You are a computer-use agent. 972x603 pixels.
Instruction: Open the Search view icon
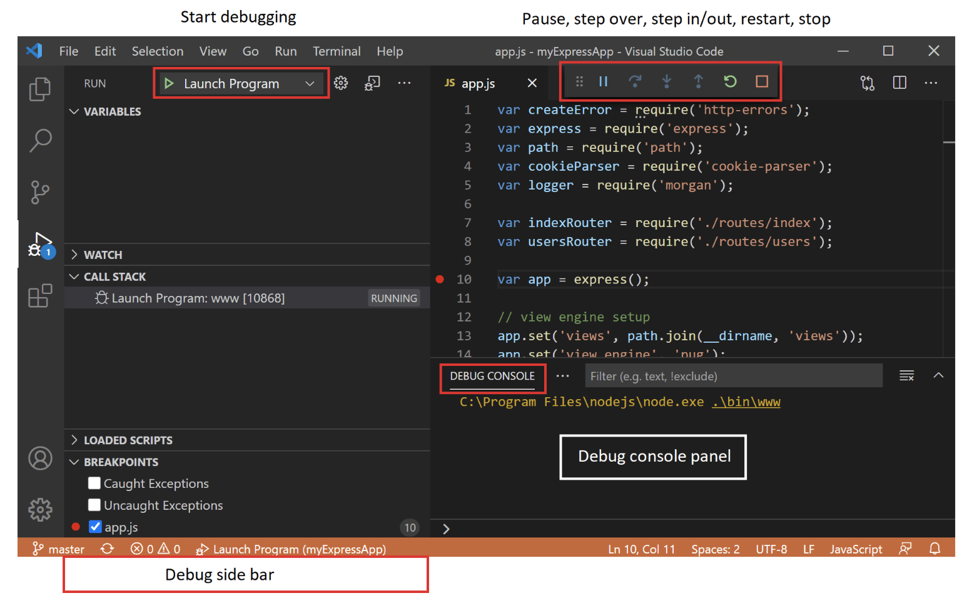(40, 140)
